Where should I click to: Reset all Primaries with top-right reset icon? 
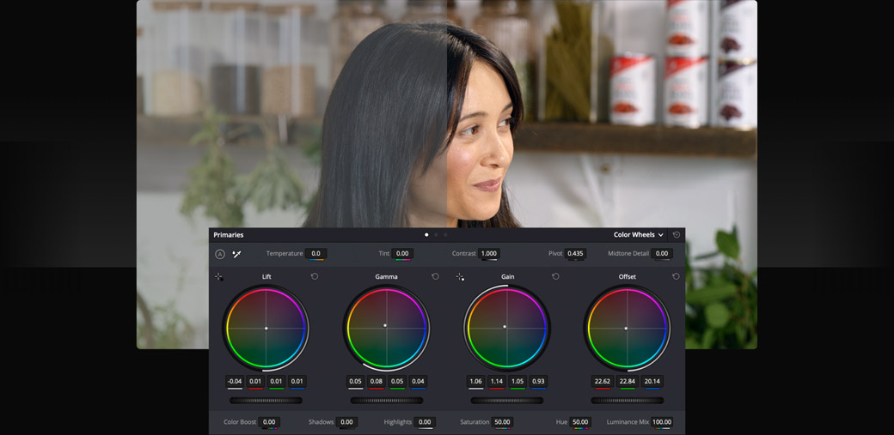pyautogui.click(x=677, y=235)
